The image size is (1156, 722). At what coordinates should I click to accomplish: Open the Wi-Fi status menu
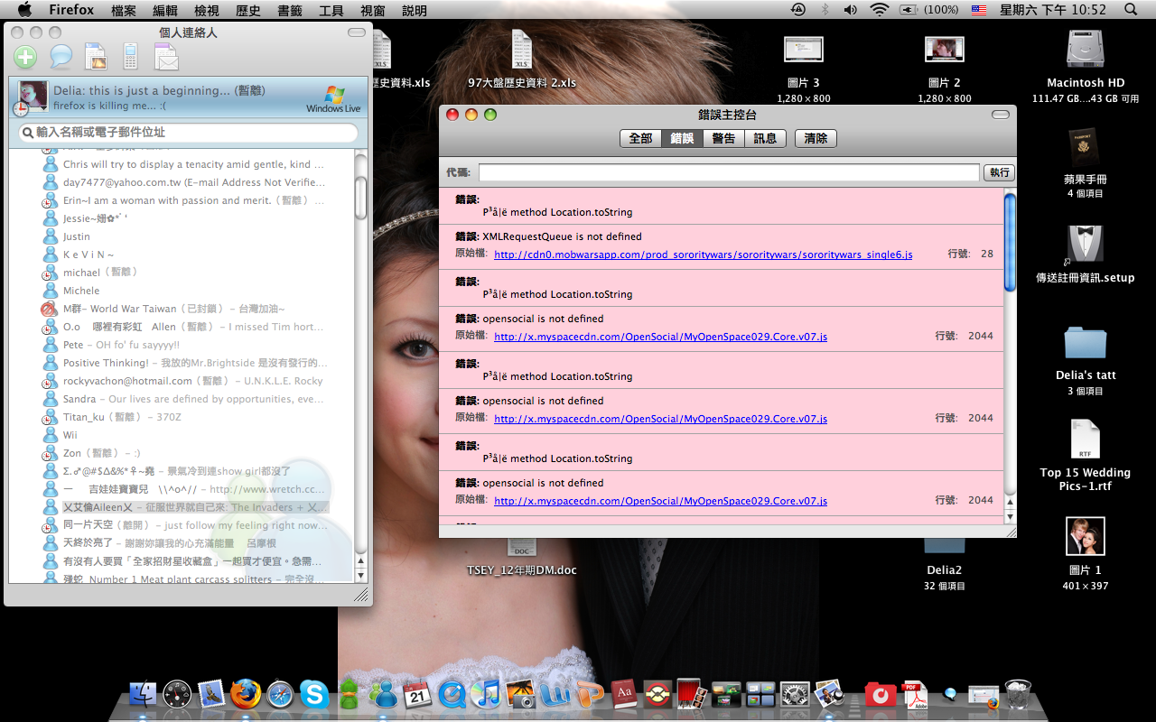pos(879,10)
